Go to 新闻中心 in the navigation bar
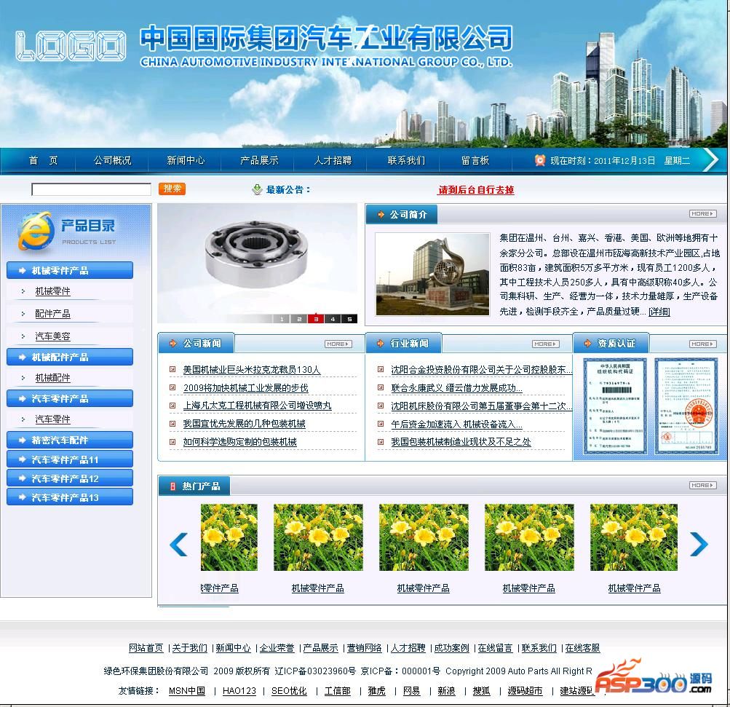Viewport: 730px width, 707px height. [186, 160]
